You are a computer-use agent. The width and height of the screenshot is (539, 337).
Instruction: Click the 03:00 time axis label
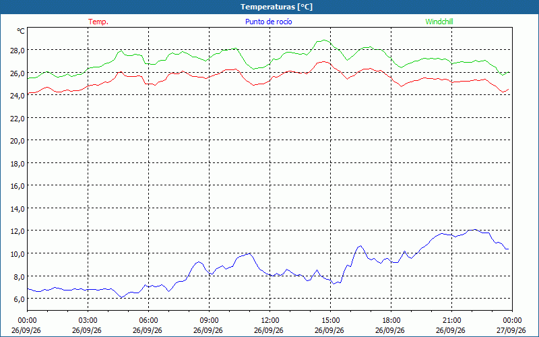[88, 321]
